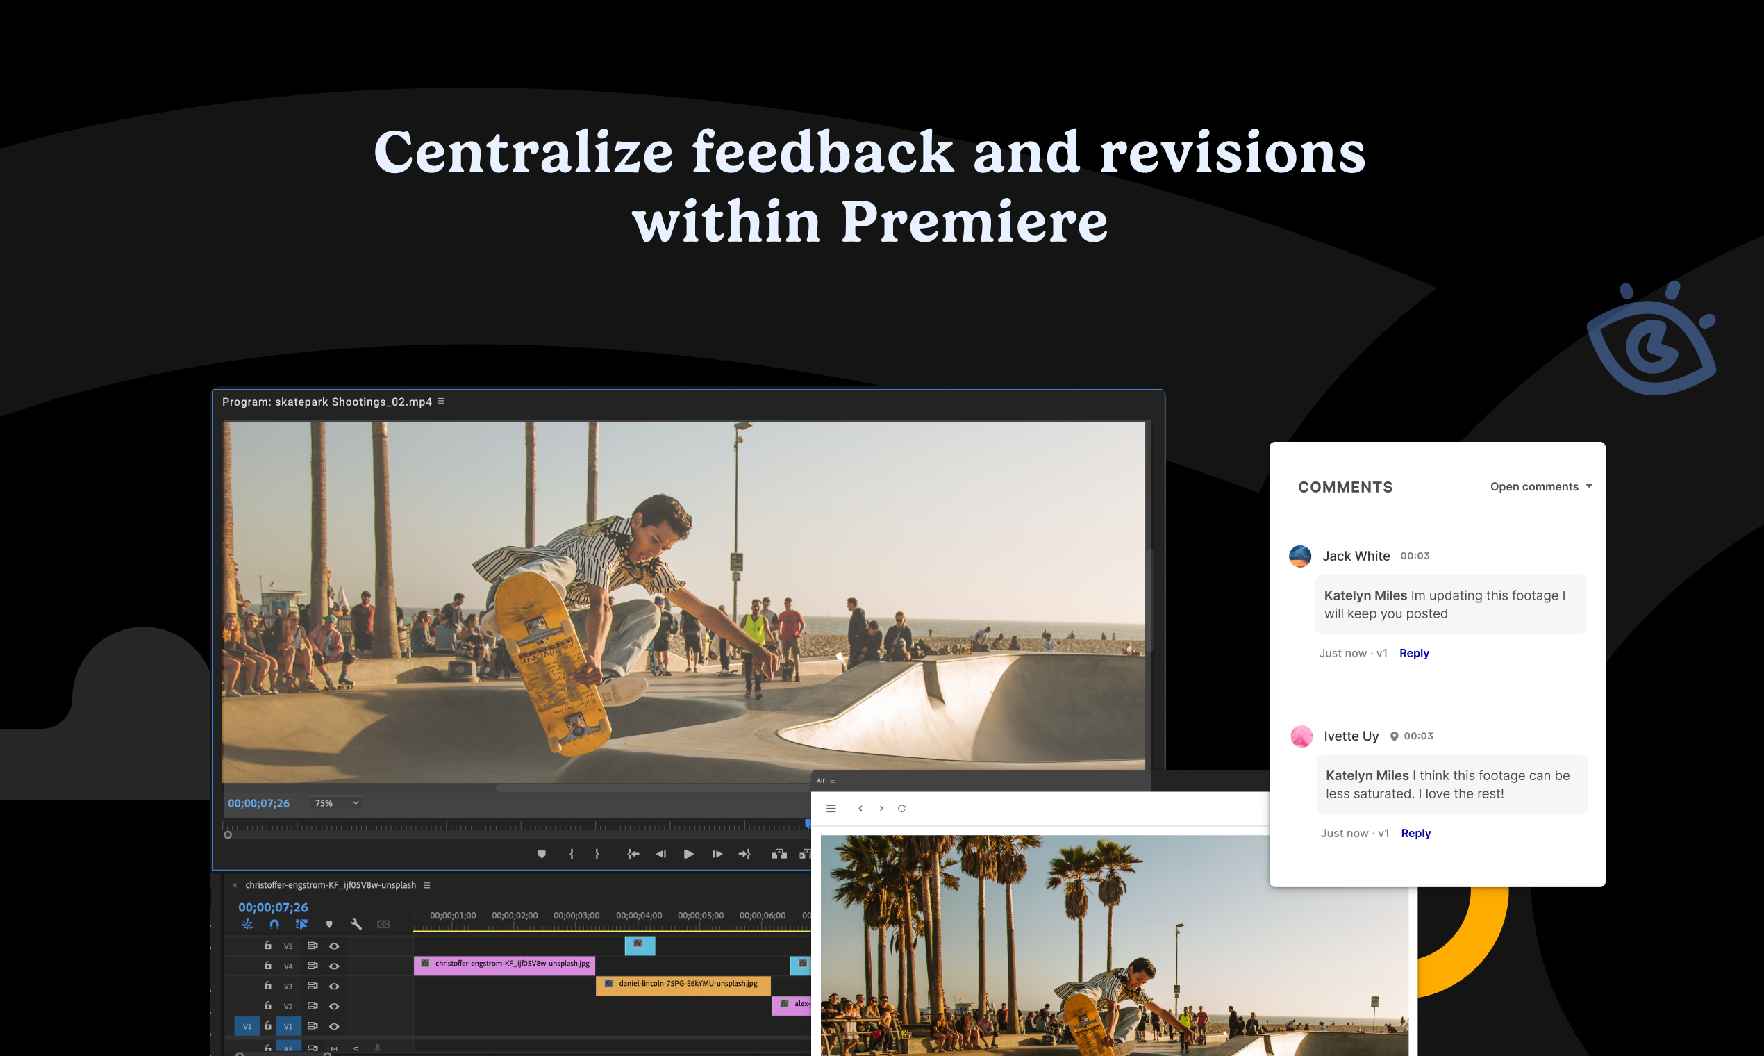Image resolution: width=1764 pixels, height=1056 pixels.
Task: Click the skatepark image in Air panel
Action: click(1115, 946)
